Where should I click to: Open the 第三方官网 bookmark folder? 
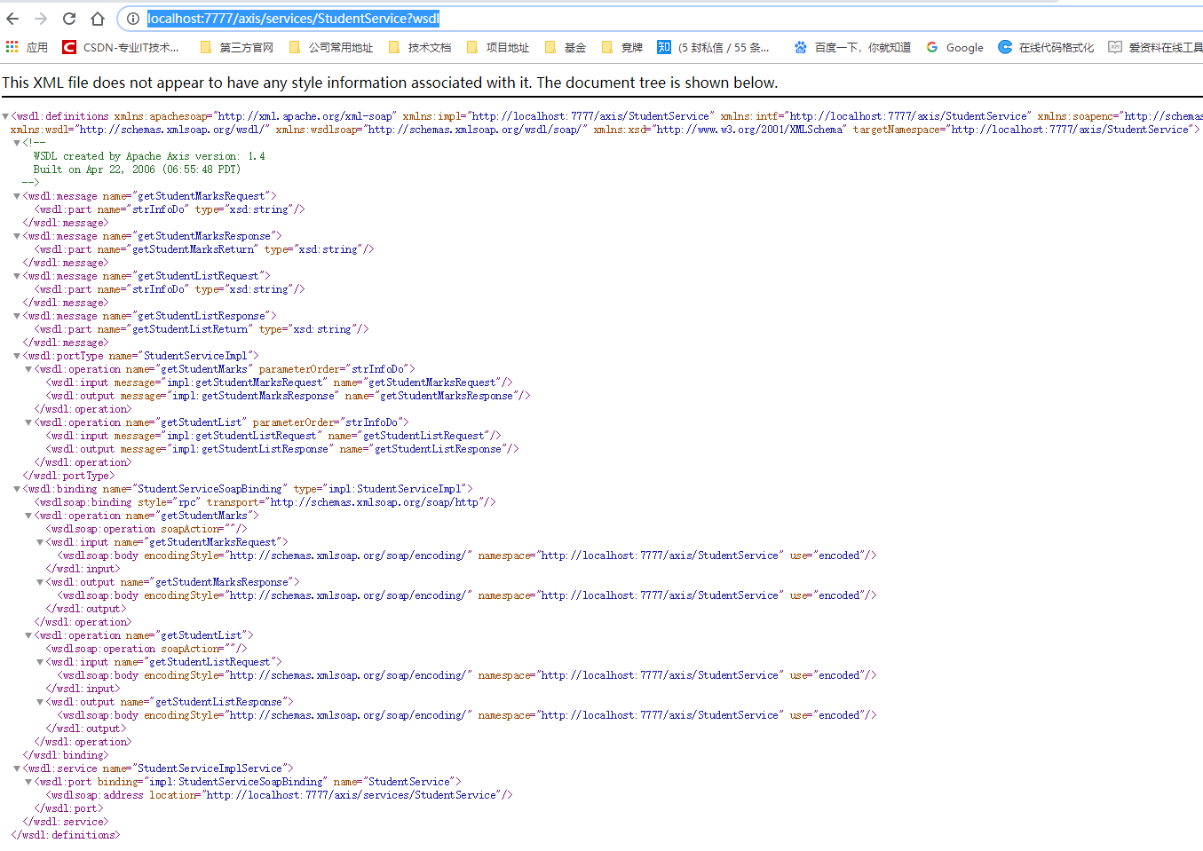click(237, 47)
